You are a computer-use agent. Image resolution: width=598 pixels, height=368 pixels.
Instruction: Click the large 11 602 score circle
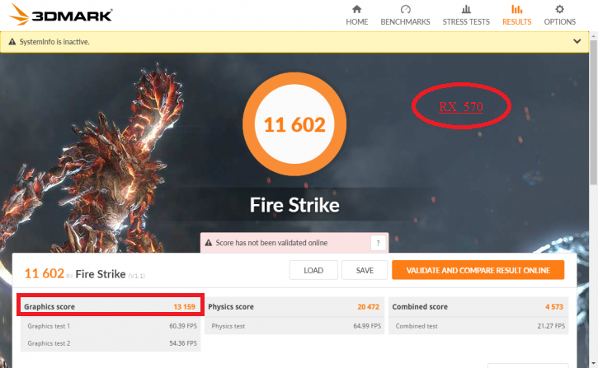pyautogui.click(x=294, y=124)
